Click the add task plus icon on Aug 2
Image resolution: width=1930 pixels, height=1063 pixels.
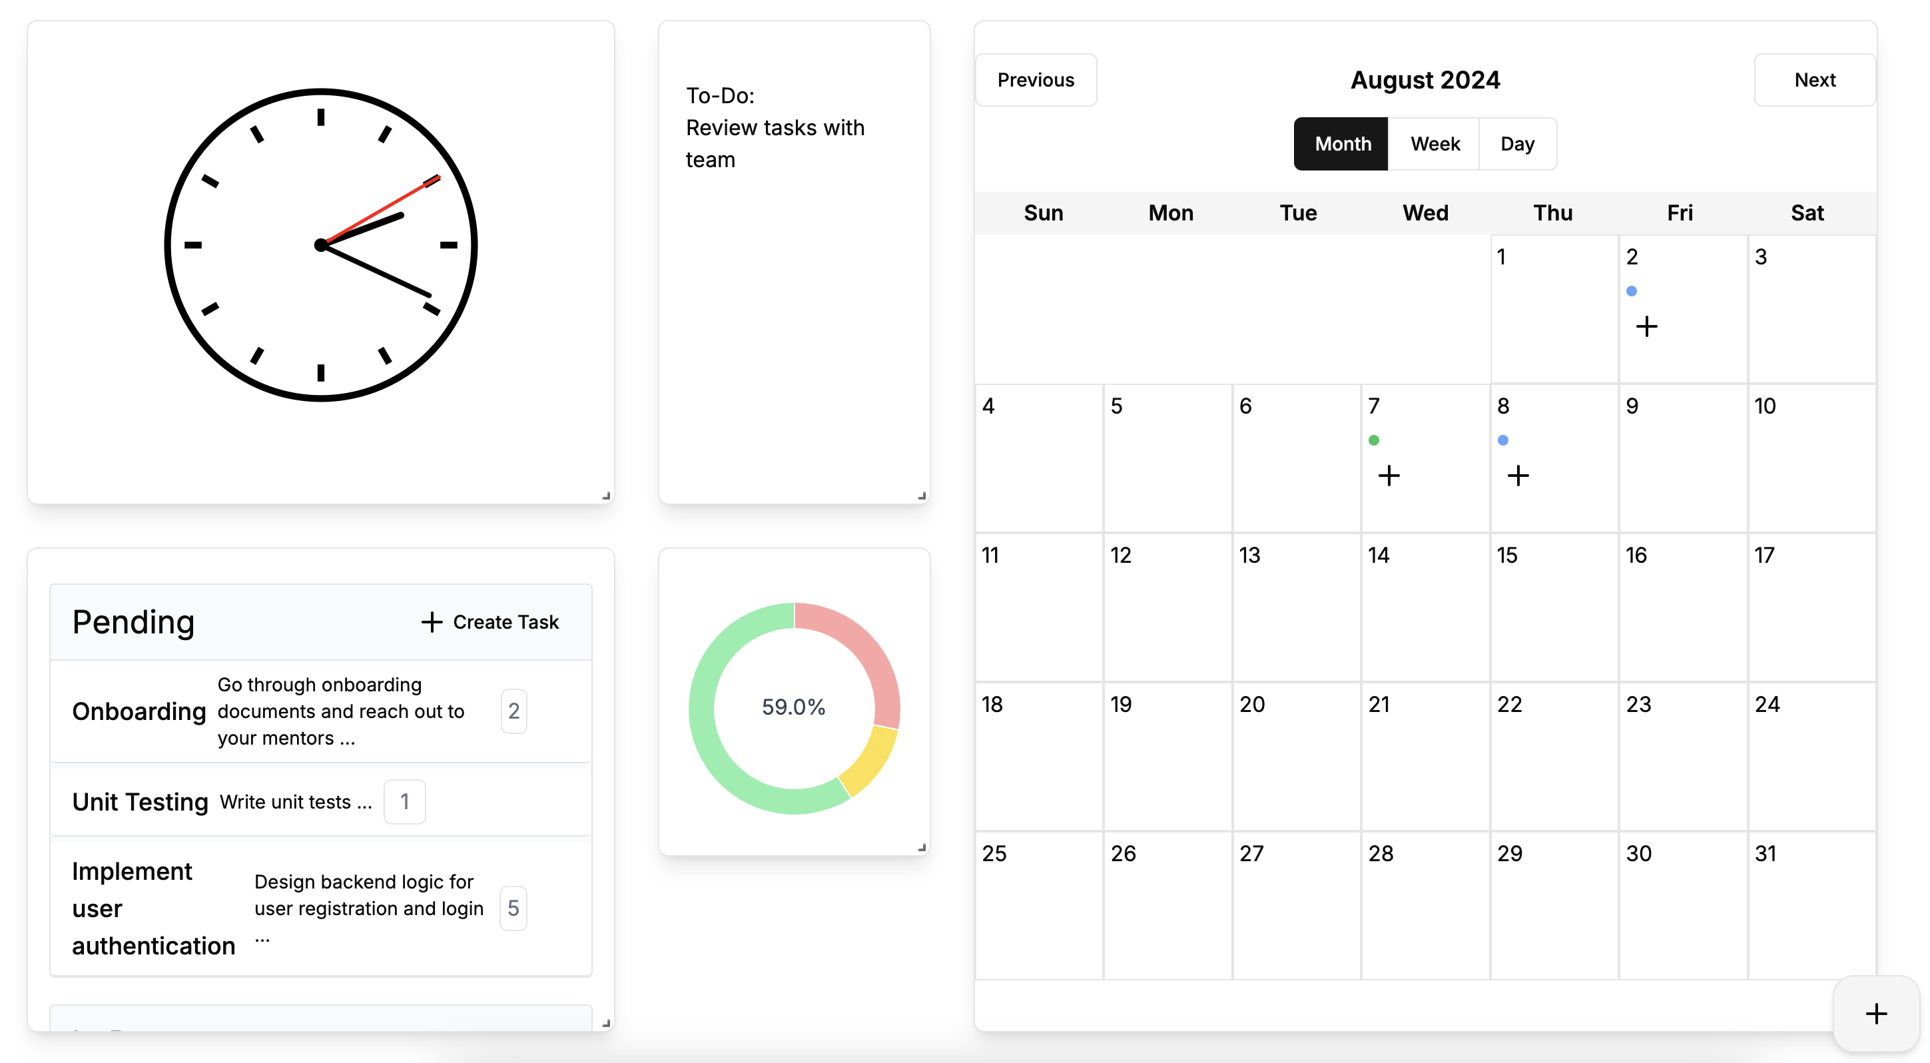pyautogui.click(x=1646, y=326)
